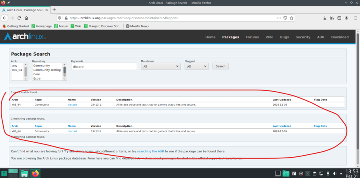The height and width of the screenshot is (178, 360).
Task: Open the Getting Started bookmark
Action: pyautogui.click(x=16, y=26)
